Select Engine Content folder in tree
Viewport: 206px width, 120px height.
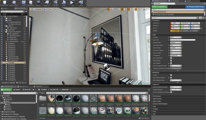[x=9, y=112]
